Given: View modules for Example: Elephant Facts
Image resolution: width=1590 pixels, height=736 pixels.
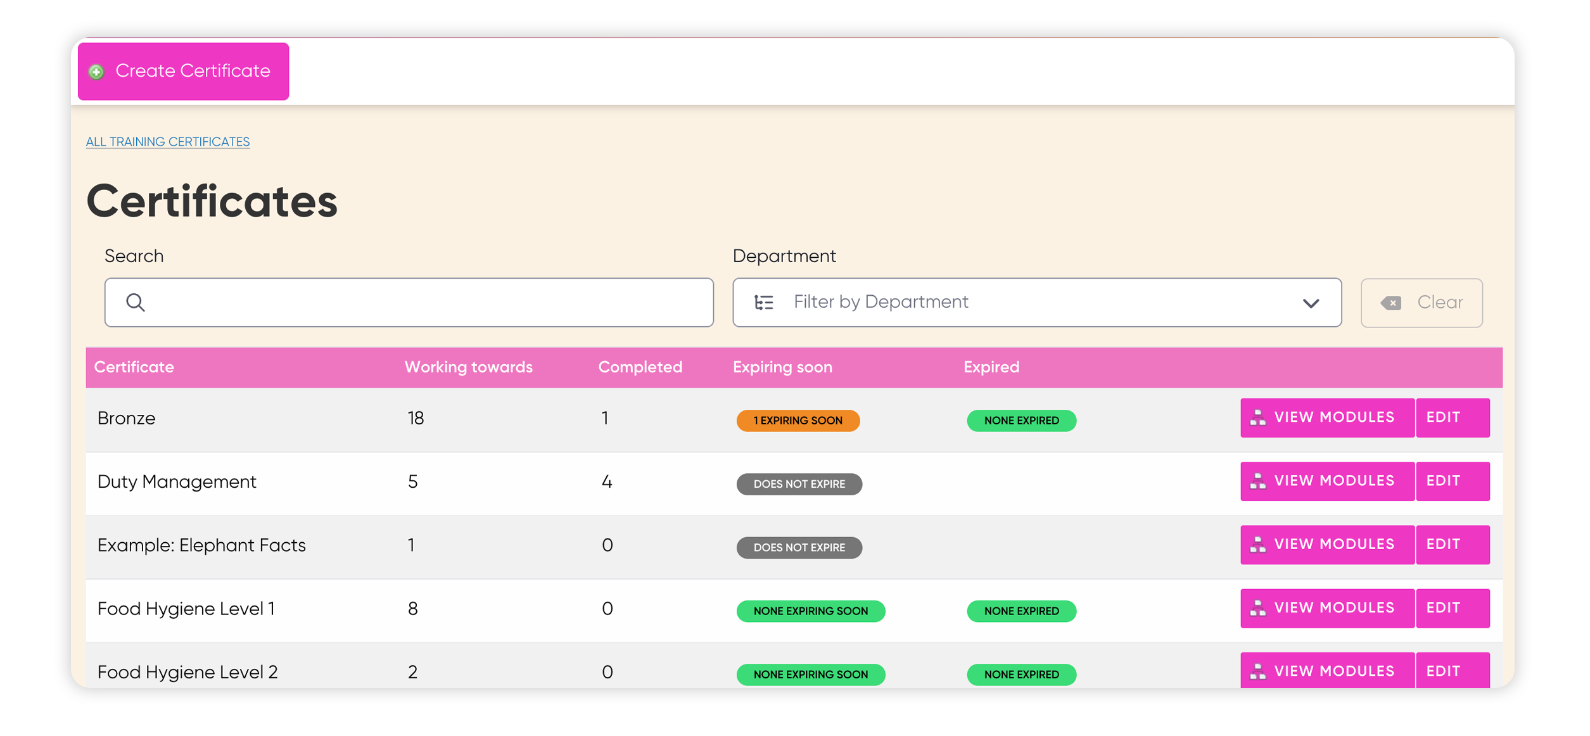Looking at the screenshot, I should (x=1327, y=545).
